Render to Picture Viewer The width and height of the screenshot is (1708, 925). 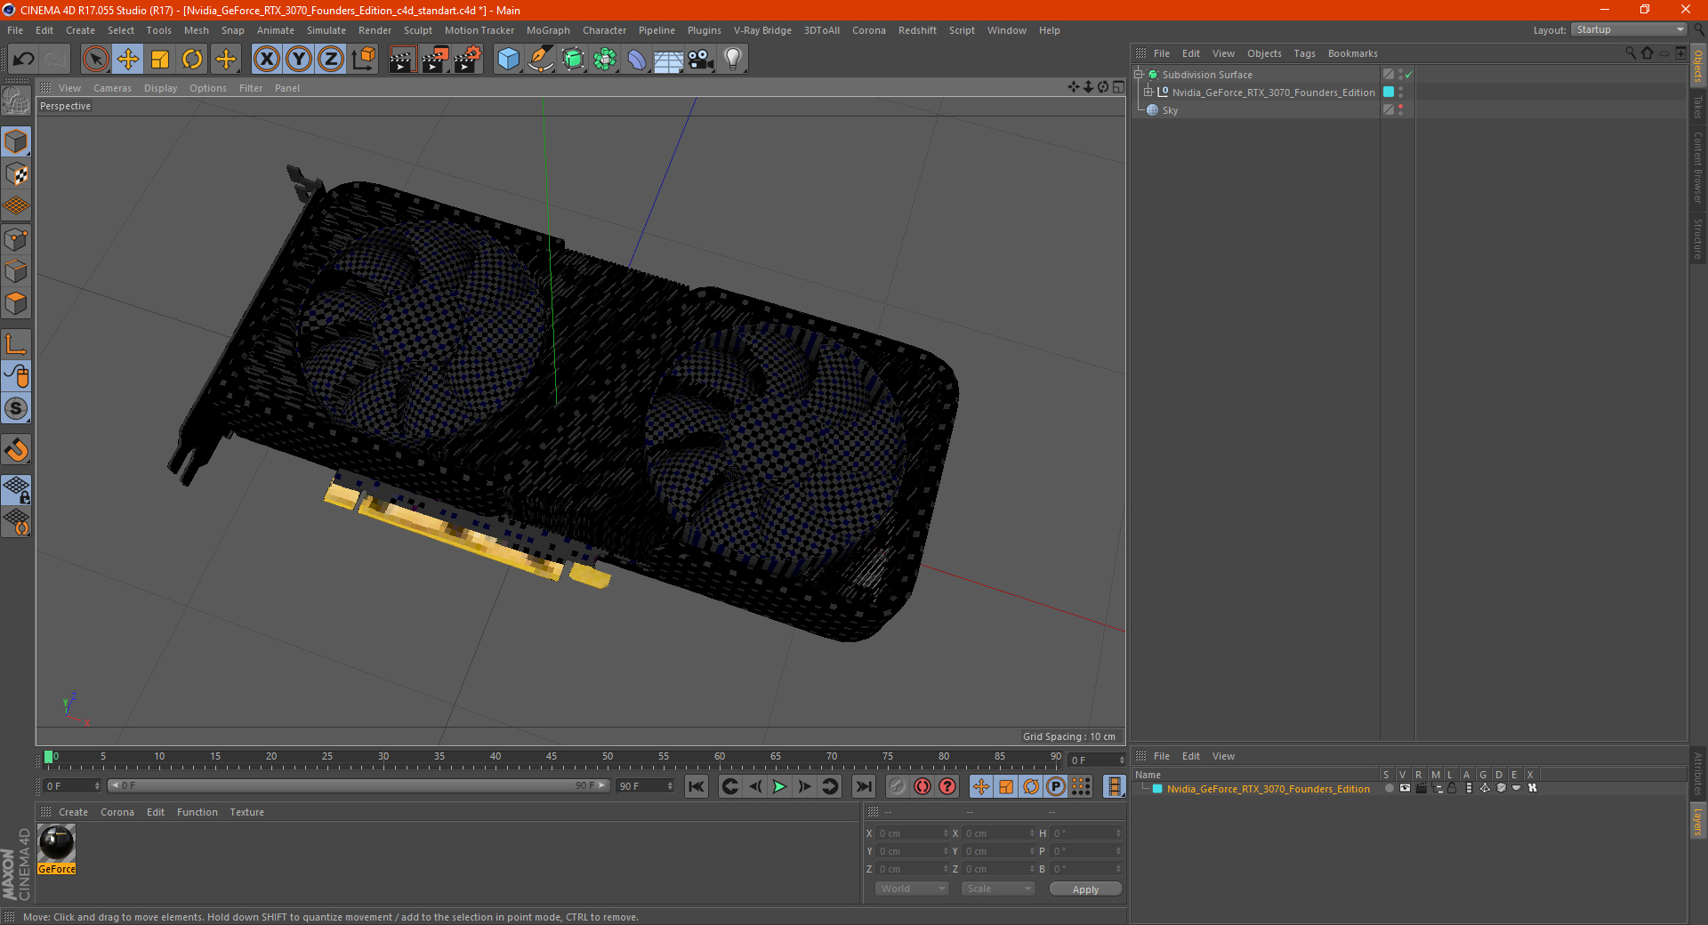pyautogui.click(x=435, y=60)
